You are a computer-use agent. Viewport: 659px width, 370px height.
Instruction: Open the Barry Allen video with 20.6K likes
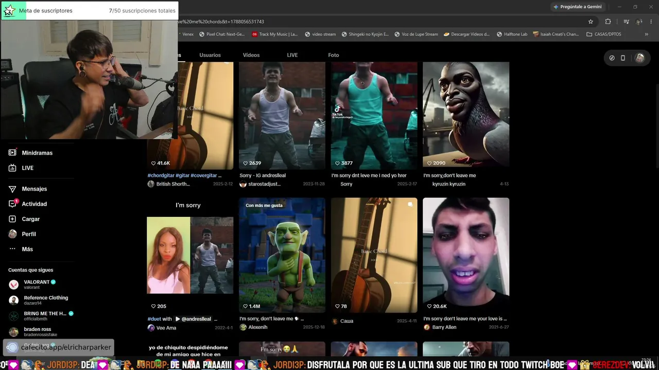466,255
